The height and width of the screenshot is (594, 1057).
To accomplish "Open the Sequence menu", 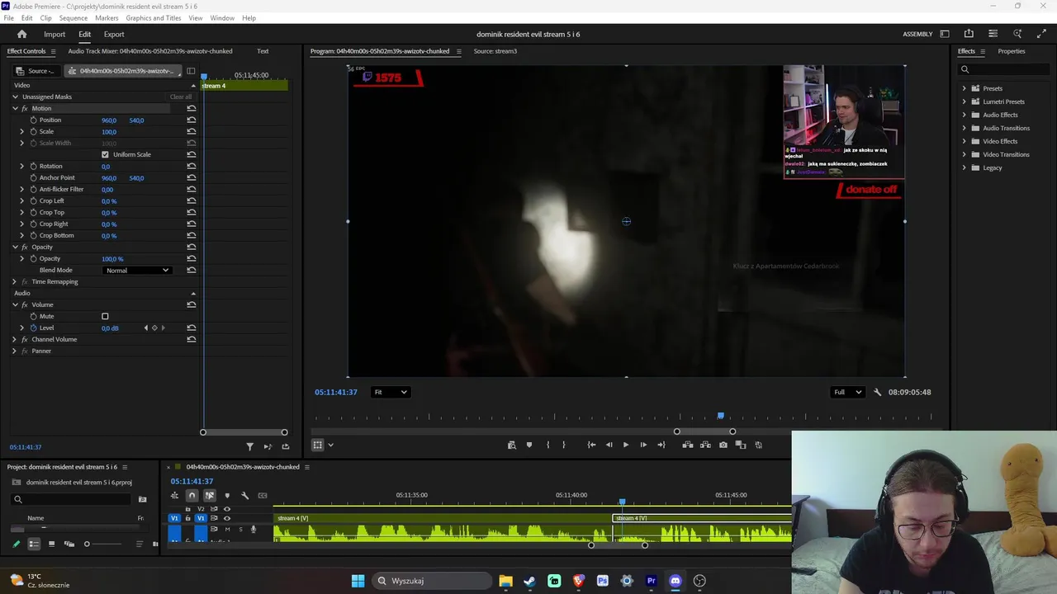I will click(x=73, y=17).
